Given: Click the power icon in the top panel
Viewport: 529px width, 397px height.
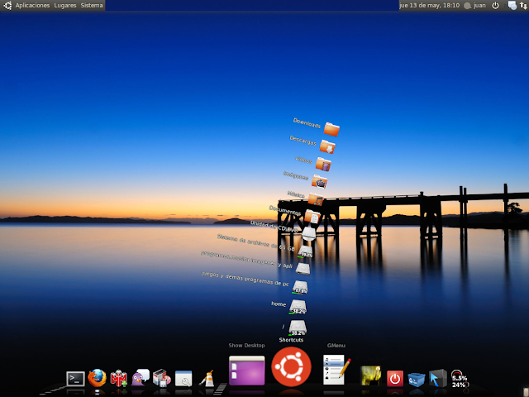Looking at the screenshot, I should point(495,6).
